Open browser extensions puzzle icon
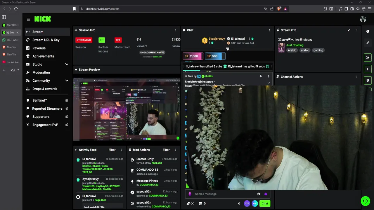The width and height of the screenshot is (374, 210). [x=325, y=9]
